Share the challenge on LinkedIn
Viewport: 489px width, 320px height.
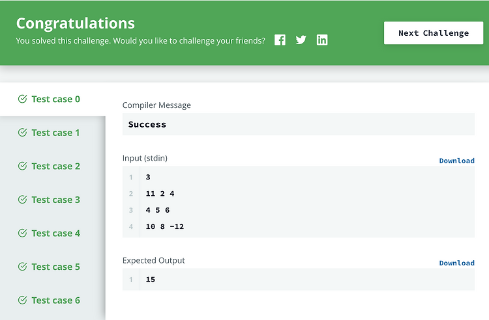click(x=322, y=40)
